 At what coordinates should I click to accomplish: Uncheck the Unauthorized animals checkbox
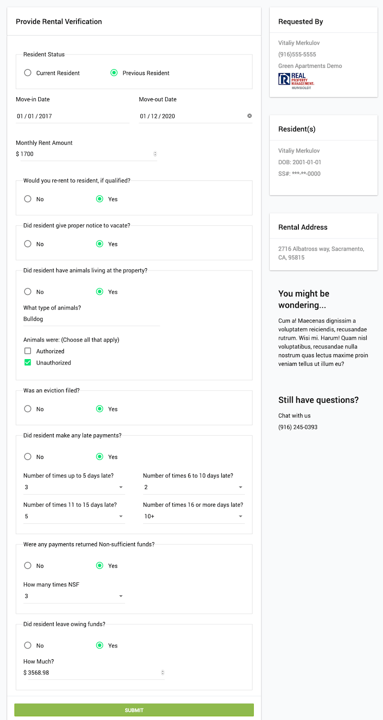27,362
